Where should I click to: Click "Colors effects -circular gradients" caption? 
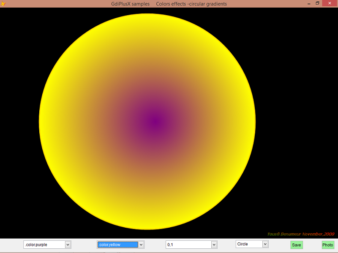[x=191, y=3]
